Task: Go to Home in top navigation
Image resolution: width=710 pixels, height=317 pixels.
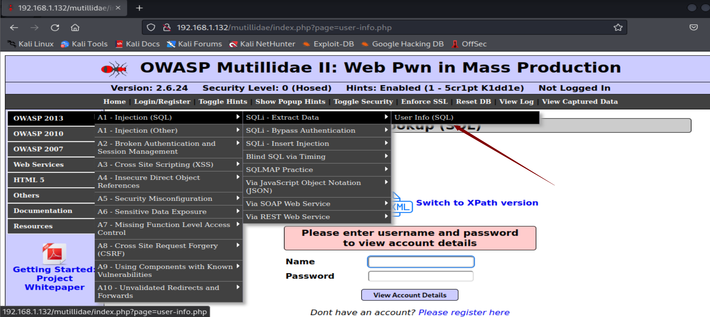Action: tap(115, 101)
